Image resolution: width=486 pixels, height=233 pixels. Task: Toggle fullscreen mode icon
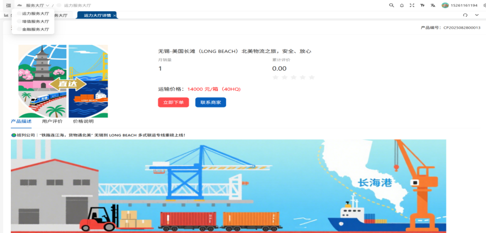pos(412,5)
